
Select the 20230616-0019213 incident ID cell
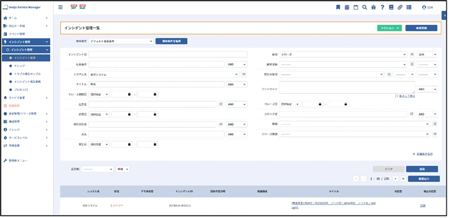point(180,206)
